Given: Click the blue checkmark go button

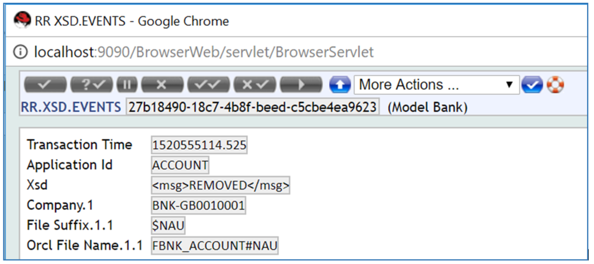Looking at the screenshot, I should [x=532, y=85].
